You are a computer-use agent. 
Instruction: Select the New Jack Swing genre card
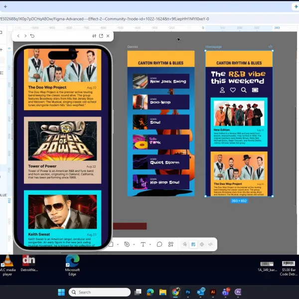point(161,81)
